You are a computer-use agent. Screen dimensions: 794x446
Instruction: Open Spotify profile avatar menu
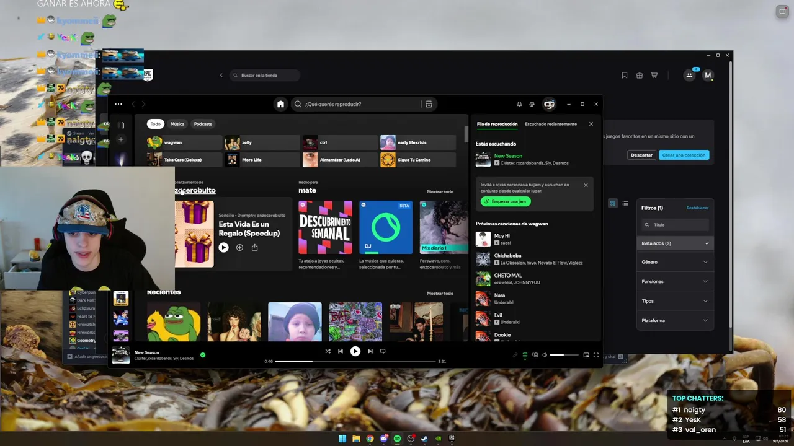point(549,104)
